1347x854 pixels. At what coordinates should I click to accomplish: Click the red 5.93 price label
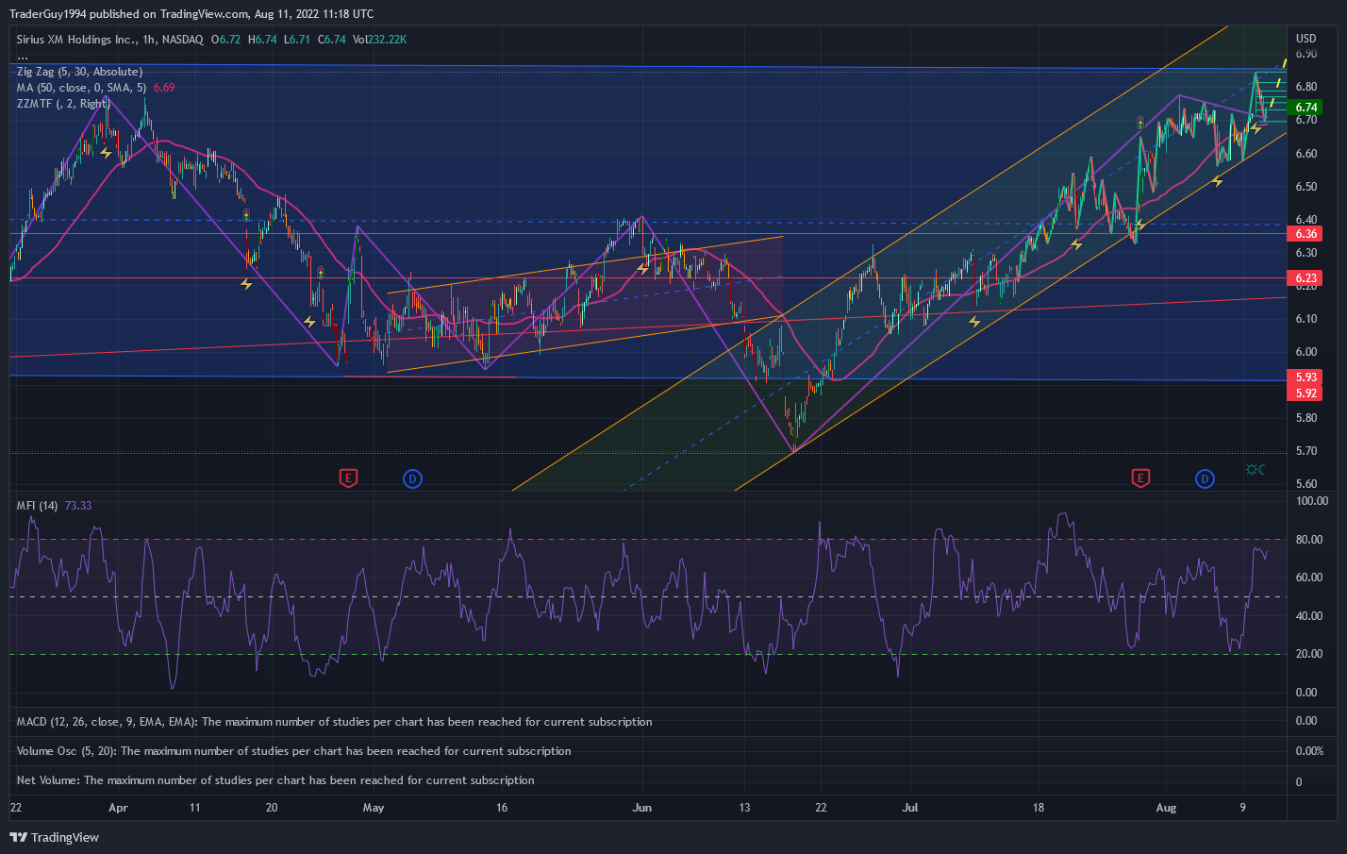(1306, 377)
